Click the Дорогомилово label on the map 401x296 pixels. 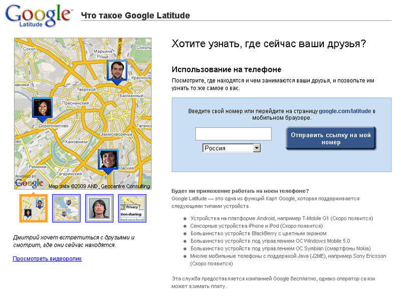(x=54, y=126)
